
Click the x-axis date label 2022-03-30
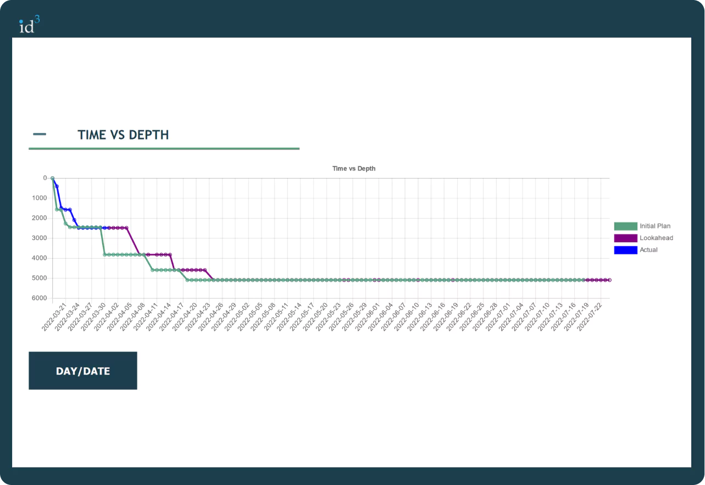click(x=93, y=316)
